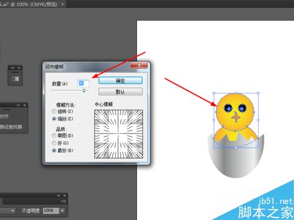The height and width of the screenshot is (220, 294).
Task: Click the chick's left eye
Action: (228, 108)
